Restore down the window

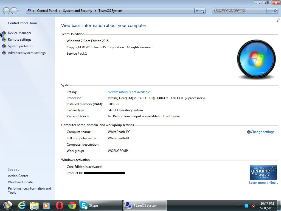tap(267, 3)
